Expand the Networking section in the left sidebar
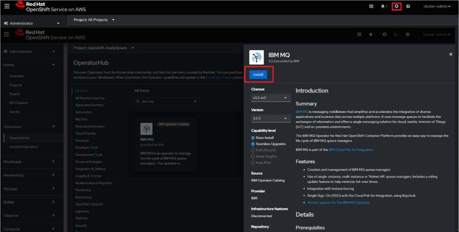The image size is (459, 232). coord(29,175)
